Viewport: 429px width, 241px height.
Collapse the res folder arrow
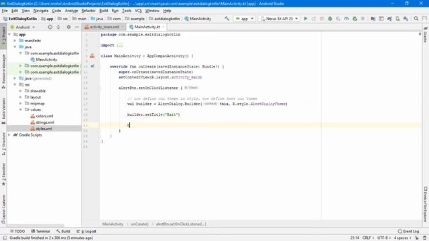click(15, 85)
